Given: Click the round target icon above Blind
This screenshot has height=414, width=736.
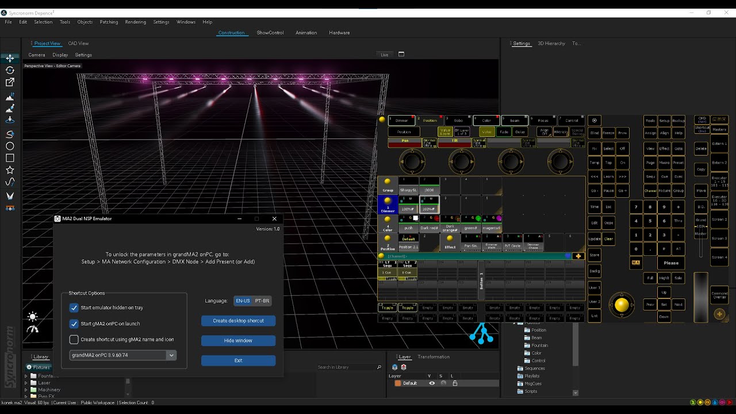Looking at the screenshot, I should [595, 121].
